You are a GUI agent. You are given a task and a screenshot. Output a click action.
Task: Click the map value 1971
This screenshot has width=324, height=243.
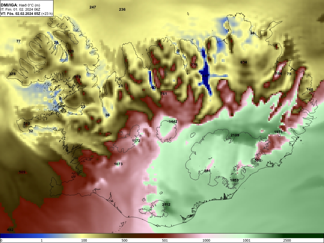(278, 132)
